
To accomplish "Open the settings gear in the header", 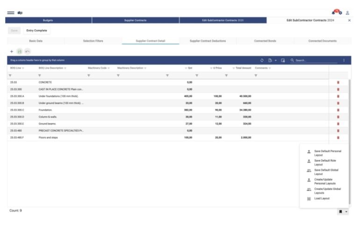I will coord(340,13).
